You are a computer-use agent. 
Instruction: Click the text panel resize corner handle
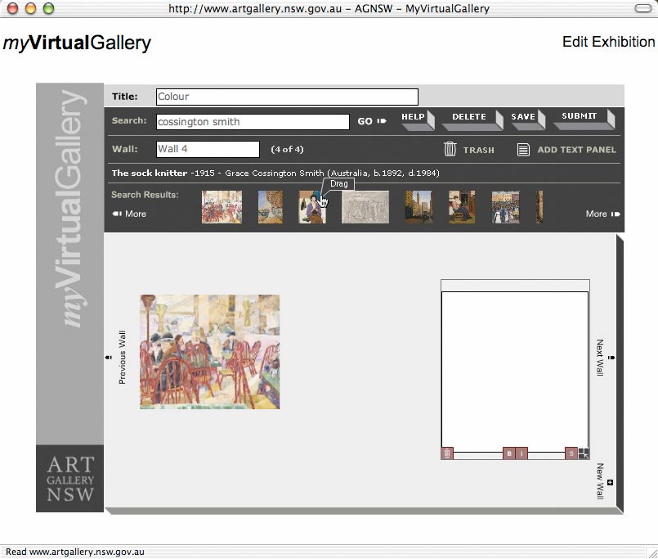pos(584,453)
